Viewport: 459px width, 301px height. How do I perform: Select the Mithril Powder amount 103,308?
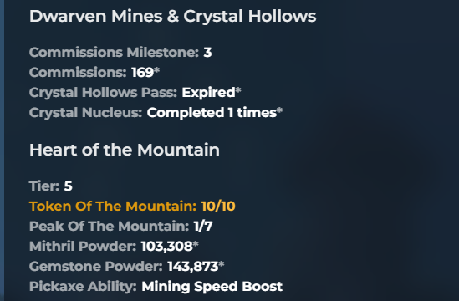click(166, 247)
